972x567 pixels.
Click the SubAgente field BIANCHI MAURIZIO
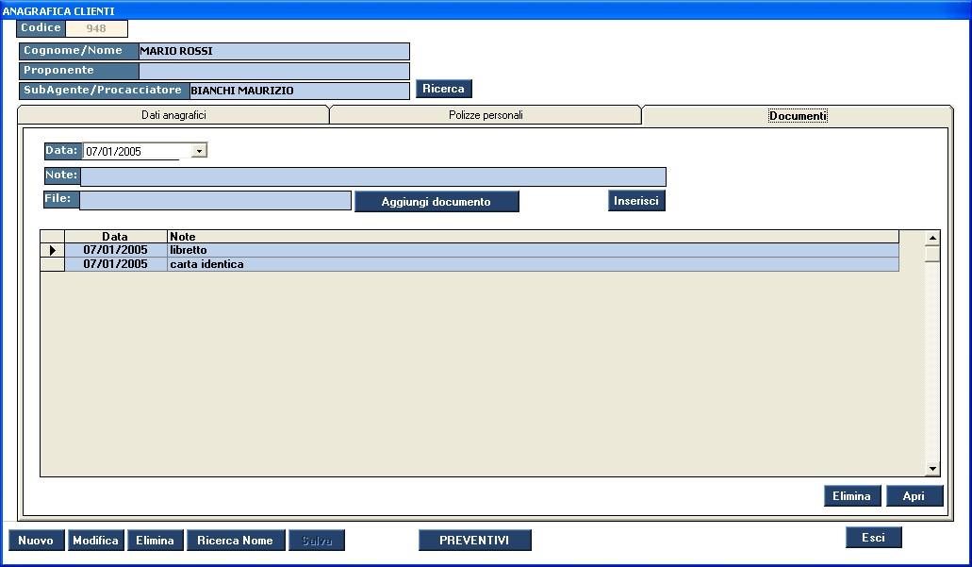point(300,91)
